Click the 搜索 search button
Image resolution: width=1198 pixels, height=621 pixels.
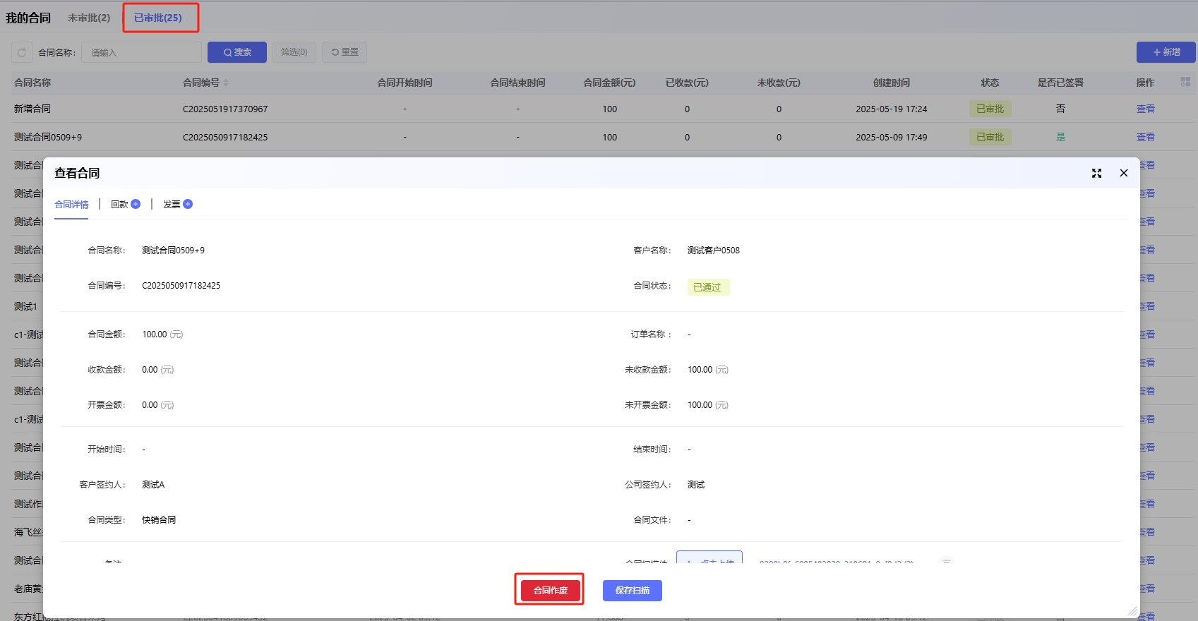[237, 52]
